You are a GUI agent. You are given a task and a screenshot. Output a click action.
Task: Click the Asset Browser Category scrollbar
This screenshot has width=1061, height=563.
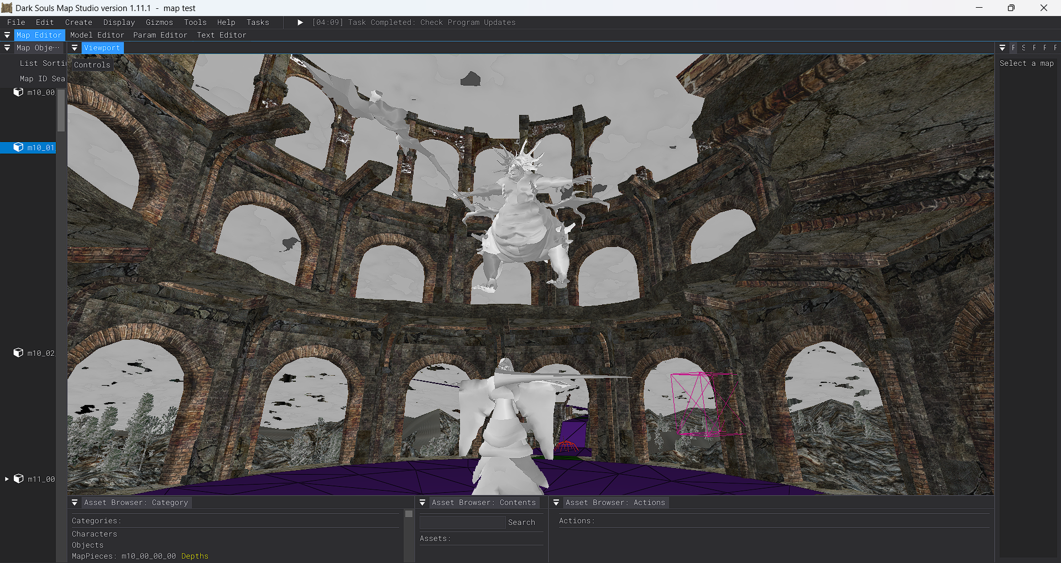[x=409, y=514]
